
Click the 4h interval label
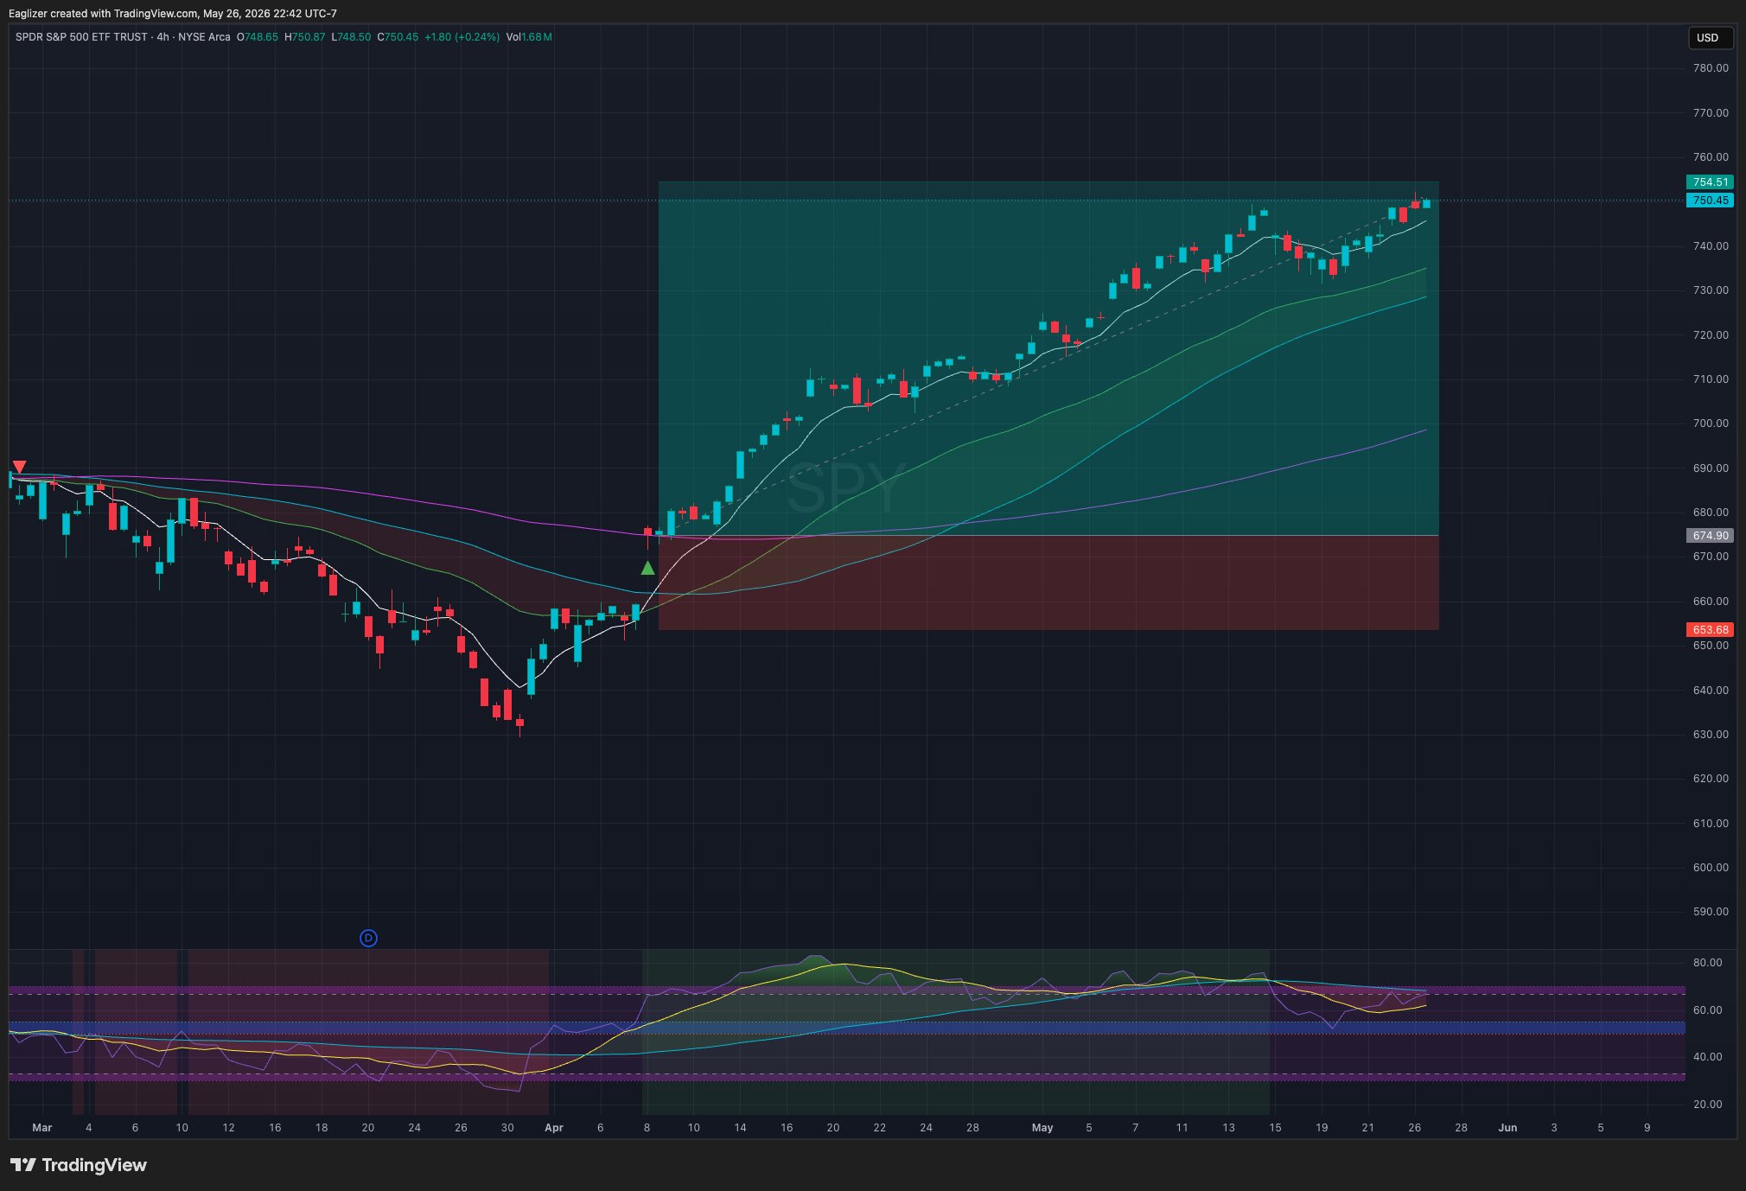163,37
